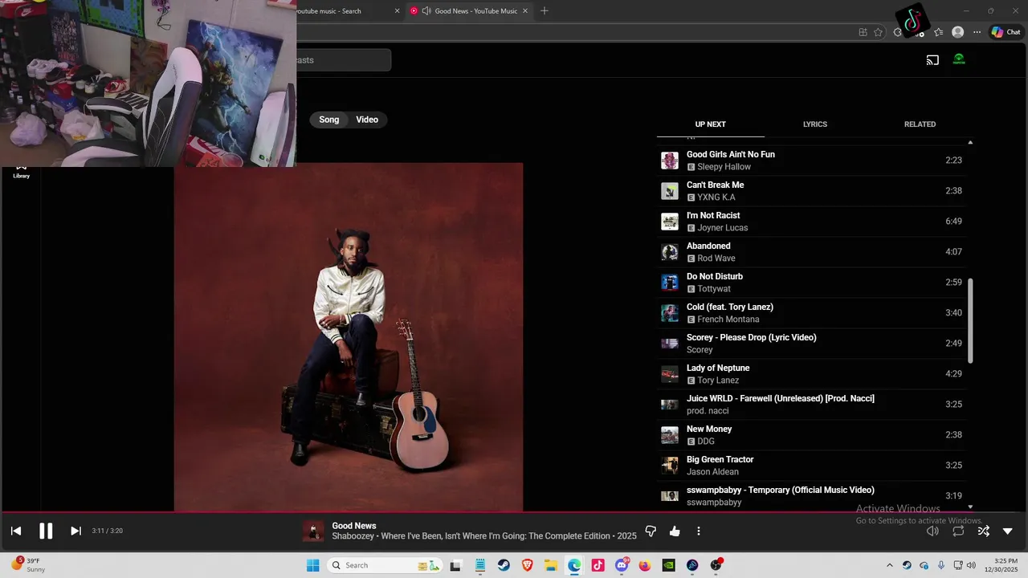The width and height of the screenshot is (1028, 578).
Task: Click the split screen icon in address bar
Action: pos(863,32)
